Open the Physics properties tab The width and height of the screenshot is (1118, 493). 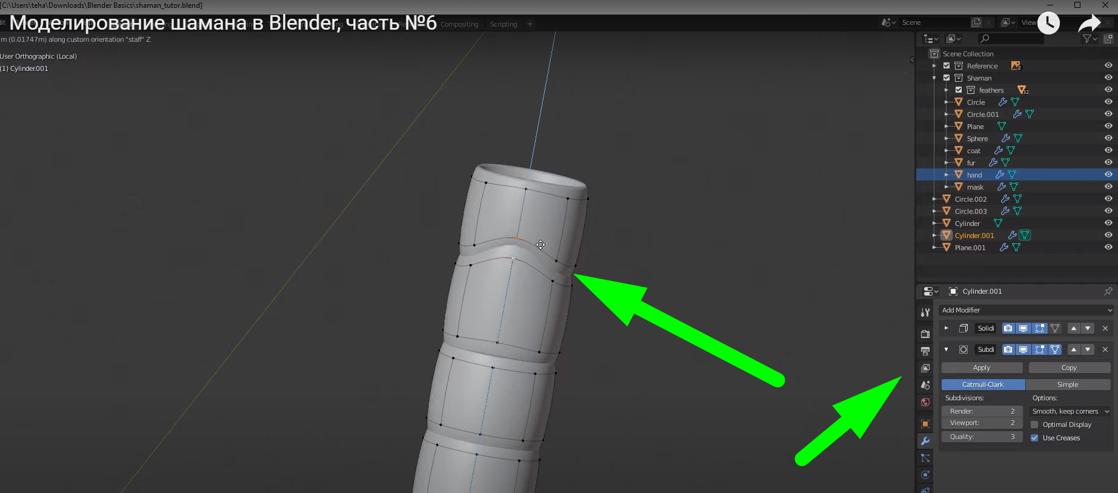(x=925, y=475)
